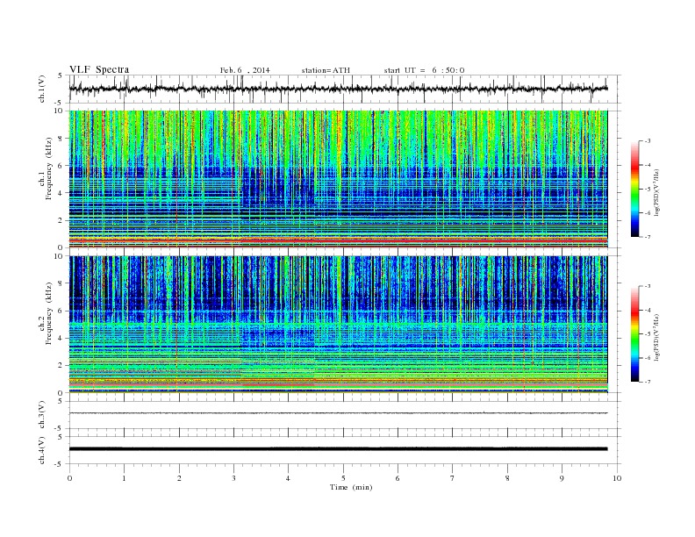Click the ch.3(V) waveform trace
695x537 pixels.
(x=338, y=413)
